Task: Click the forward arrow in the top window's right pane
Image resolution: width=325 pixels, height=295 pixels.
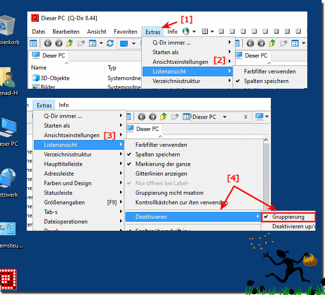Action: 261,44
